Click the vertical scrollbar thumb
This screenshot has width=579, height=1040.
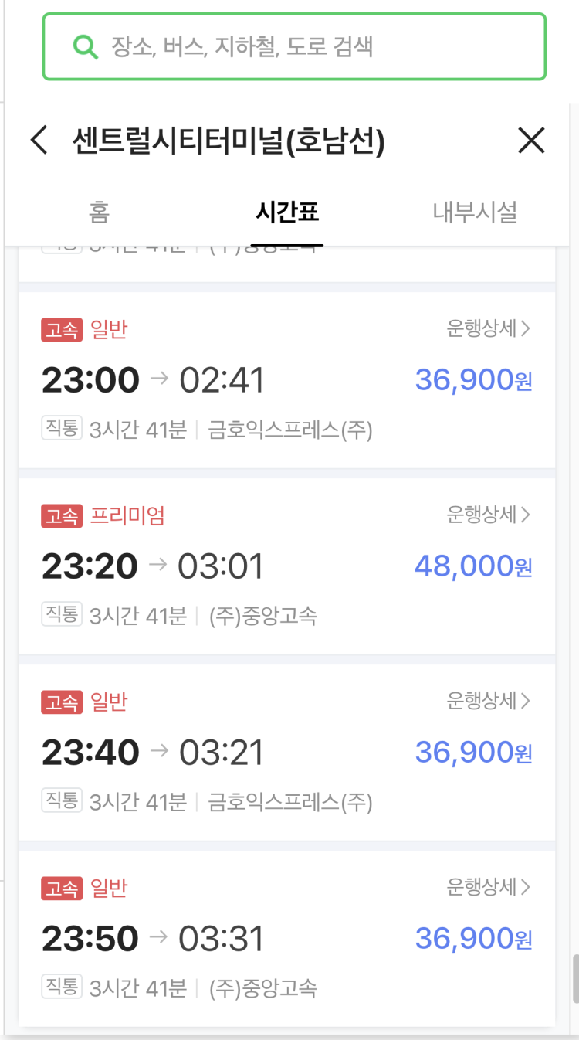(575, 978)
